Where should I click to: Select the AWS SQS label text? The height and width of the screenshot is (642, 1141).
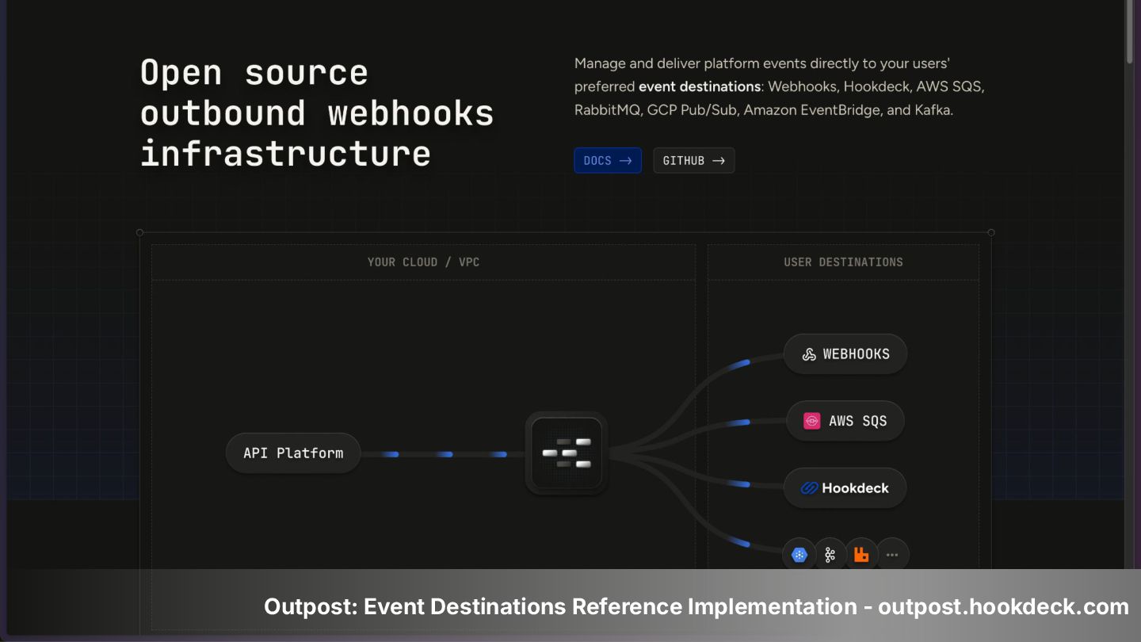point(858,421)
